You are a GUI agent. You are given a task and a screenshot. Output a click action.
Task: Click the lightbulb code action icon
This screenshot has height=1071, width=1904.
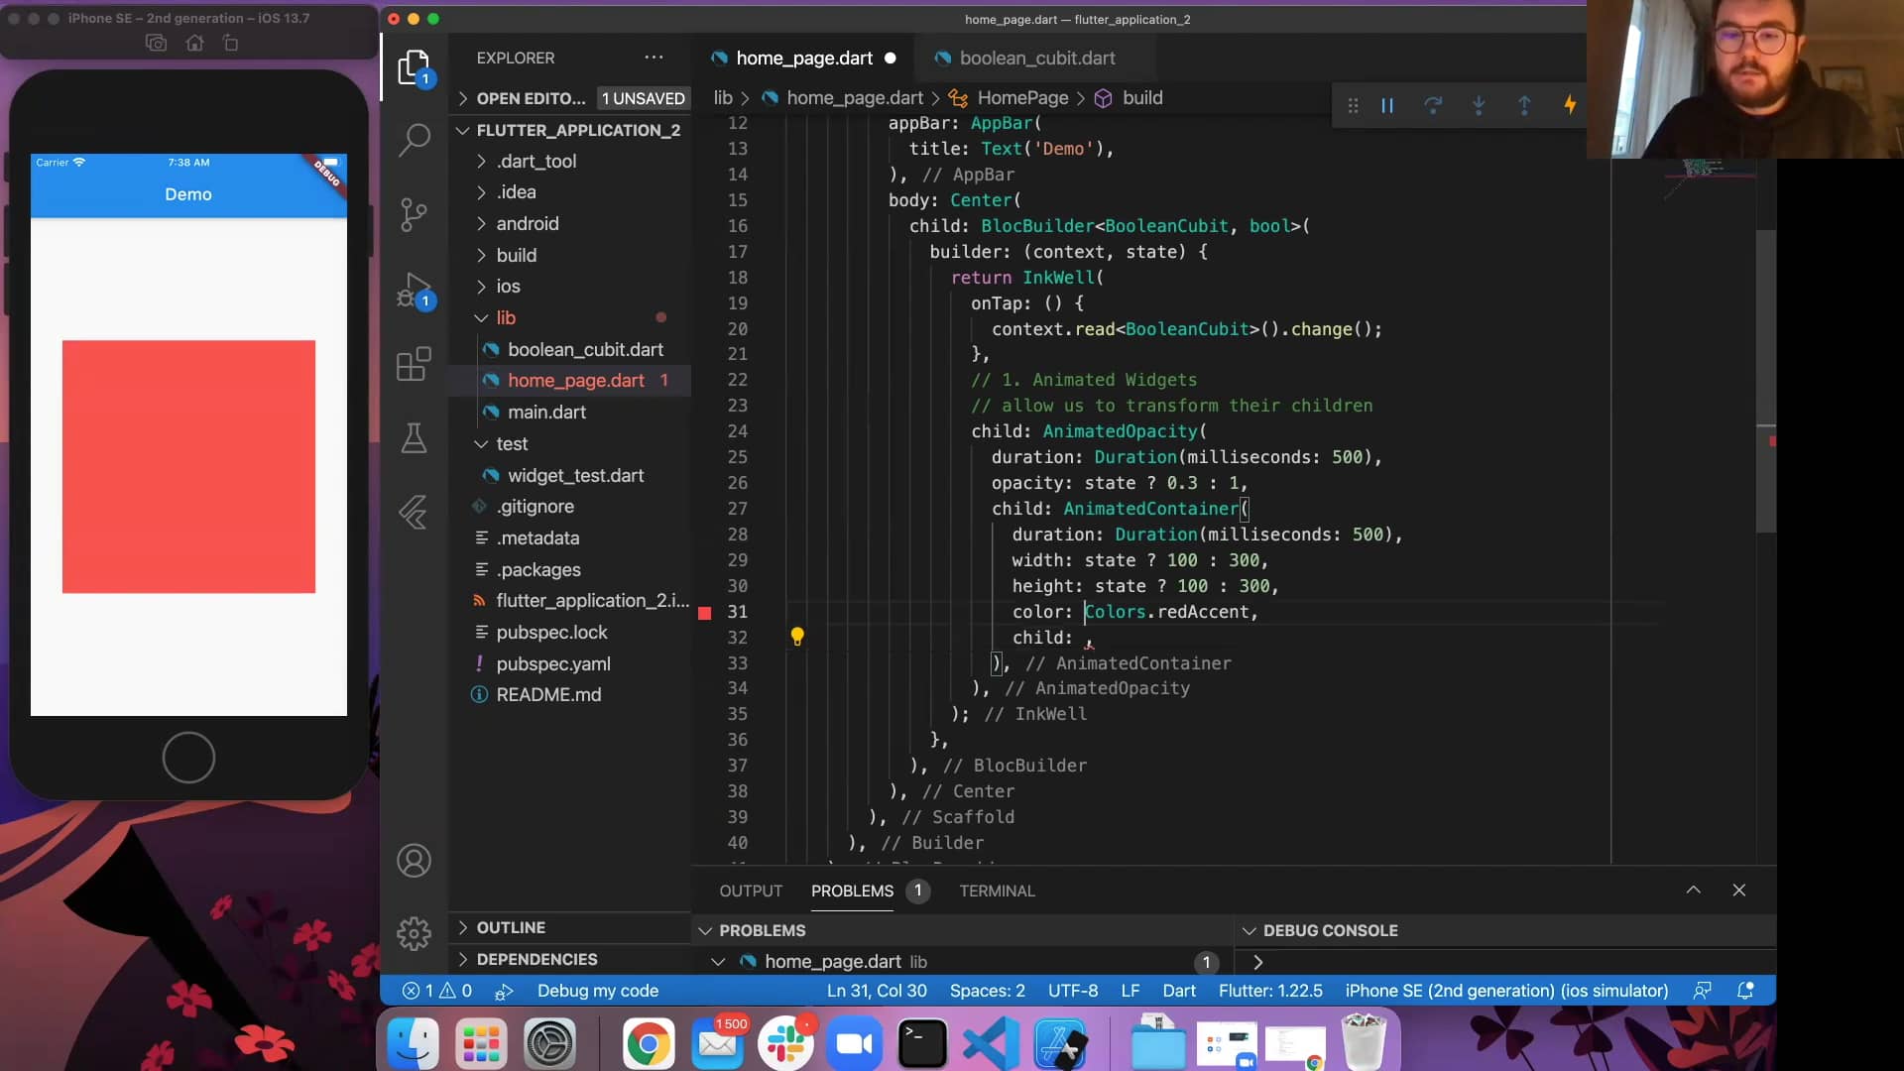click(797, 637)
